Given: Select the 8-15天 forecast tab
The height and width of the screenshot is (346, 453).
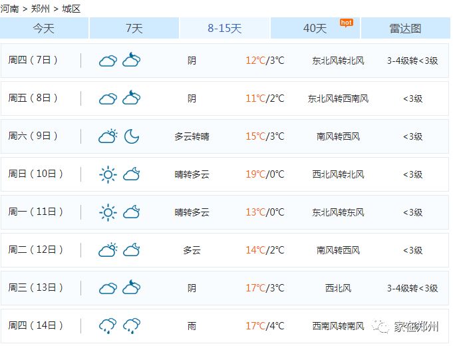Looking at the screenshot, I should [x=224, y=28].
